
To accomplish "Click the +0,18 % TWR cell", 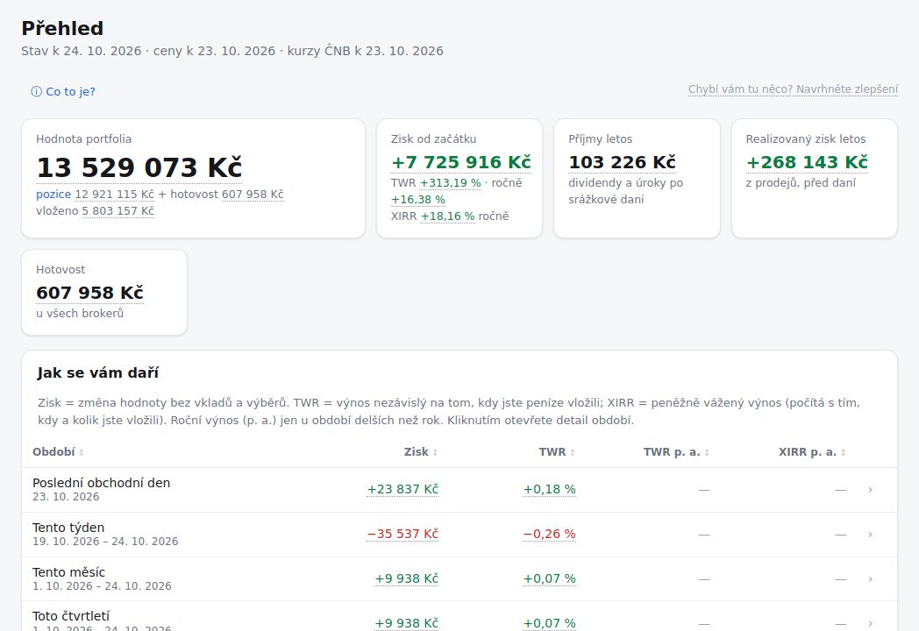I will point(549,490).
